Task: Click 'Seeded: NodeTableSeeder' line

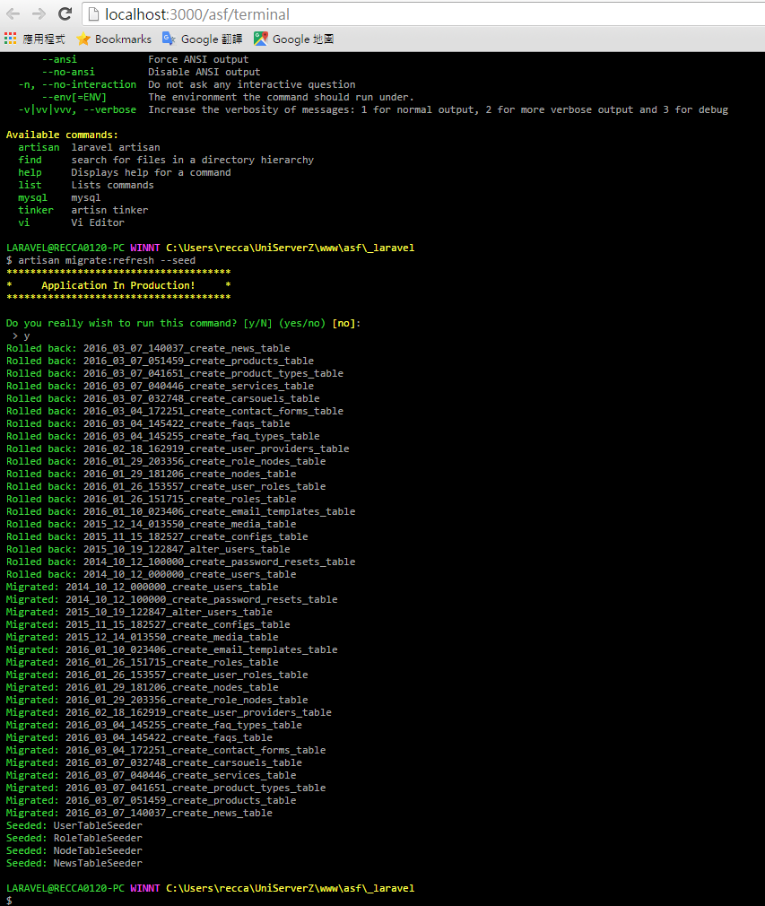Action: click(74, 850)
